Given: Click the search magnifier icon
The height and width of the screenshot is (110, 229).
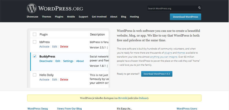Looking at the screenshot, I should tap(199, 8).
